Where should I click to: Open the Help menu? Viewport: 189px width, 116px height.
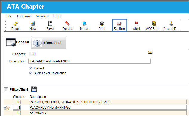pos(57,16)
